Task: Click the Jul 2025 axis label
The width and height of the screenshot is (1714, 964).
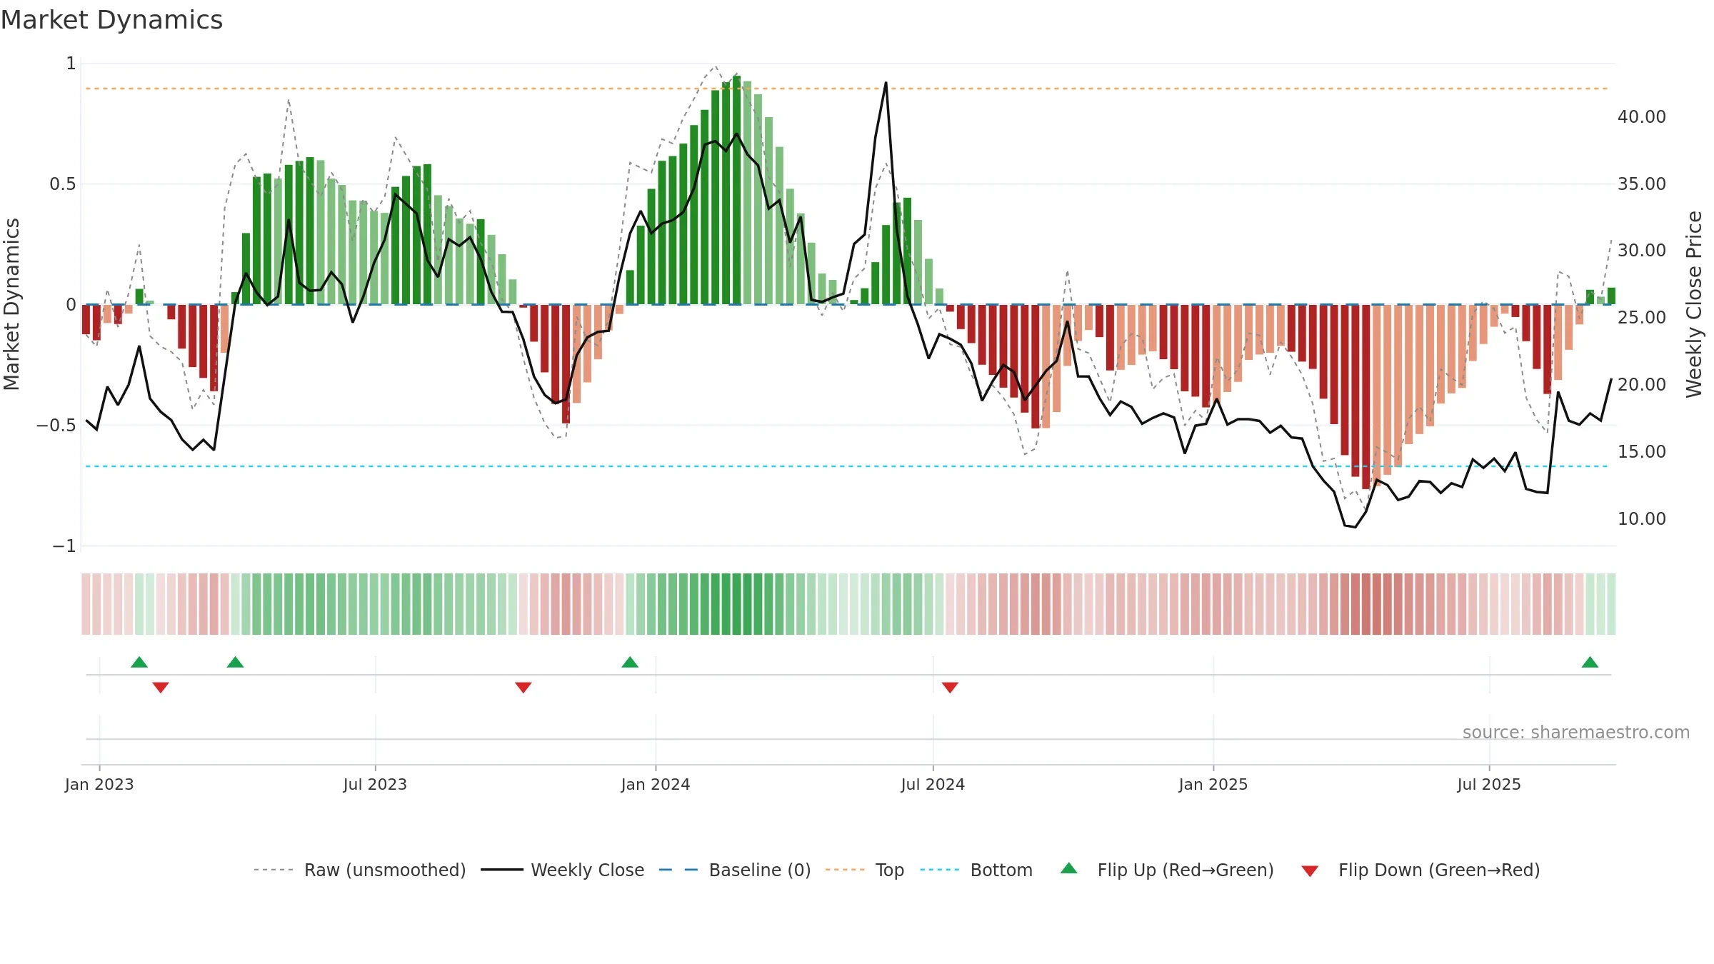Action: 1489,784
